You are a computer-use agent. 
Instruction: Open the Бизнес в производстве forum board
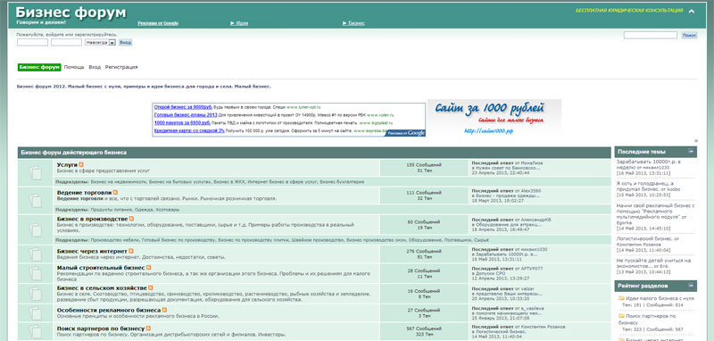coord(93,219)
